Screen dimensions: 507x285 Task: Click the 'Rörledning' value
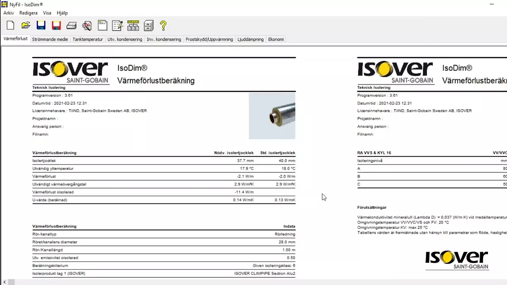(x=286, y=234)
